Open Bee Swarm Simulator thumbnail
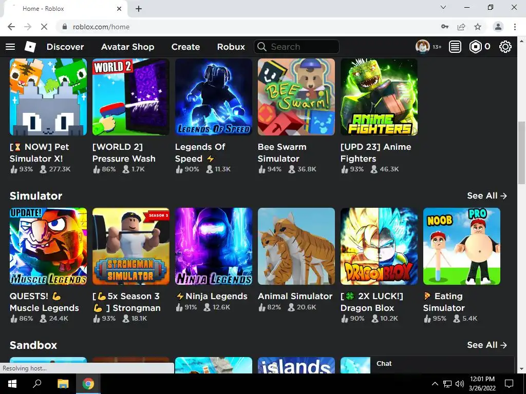Viewport: 526px width, 394px height. (296, 97)
